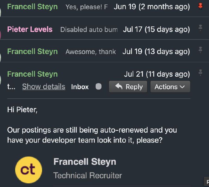The height and width of the screenshot is (187, 209).
Task: Open the Actions dropdown menu
Action: tap(170, 87)
